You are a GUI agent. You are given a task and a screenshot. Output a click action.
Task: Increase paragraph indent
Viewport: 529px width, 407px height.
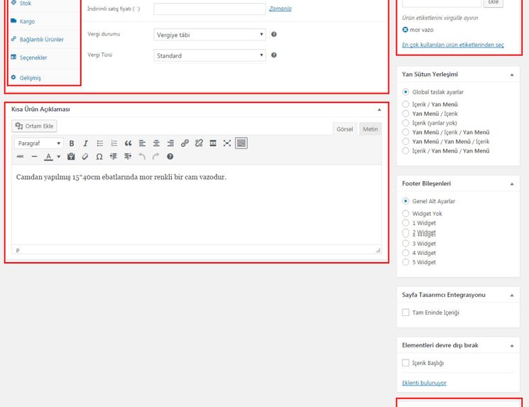(128, 156)
